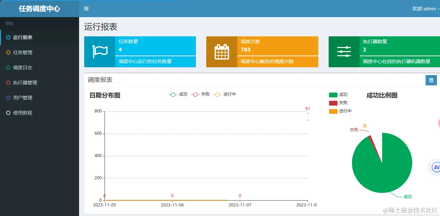Image resolution: width=440 pixels, height=216 pixels.
Task: Click the 2023-11-05 axis label
Action: [x=104, y=205]
